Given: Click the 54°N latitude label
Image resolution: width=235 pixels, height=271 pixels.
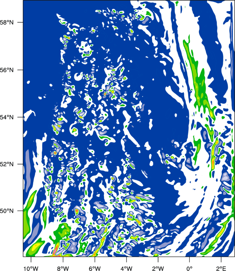Looking at the screenshot, I should (7, 117).
